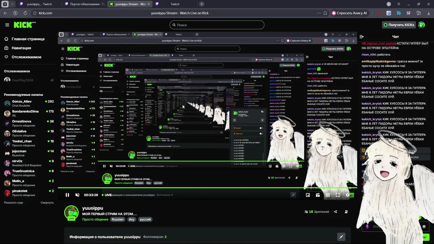Click the Russian language tag
The image size is (434, 244).
click(x=118, y=220)
